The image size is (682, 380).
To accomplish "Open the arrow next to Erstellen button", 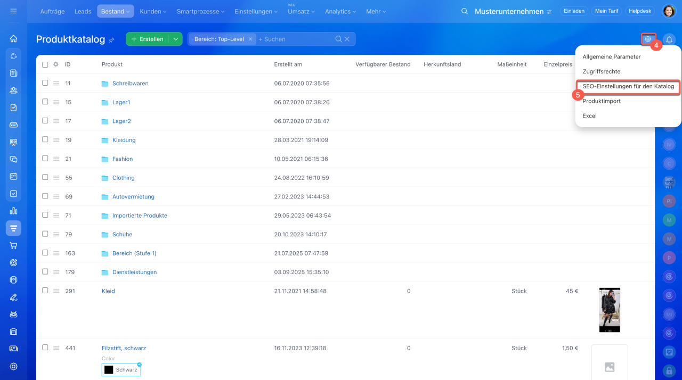I will 175,39.
